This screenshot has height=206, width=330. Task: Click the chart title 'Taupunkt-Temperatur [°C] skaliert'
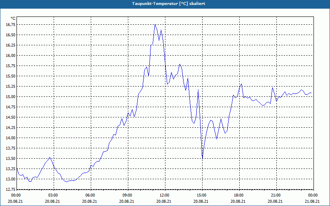pos(169,4)
